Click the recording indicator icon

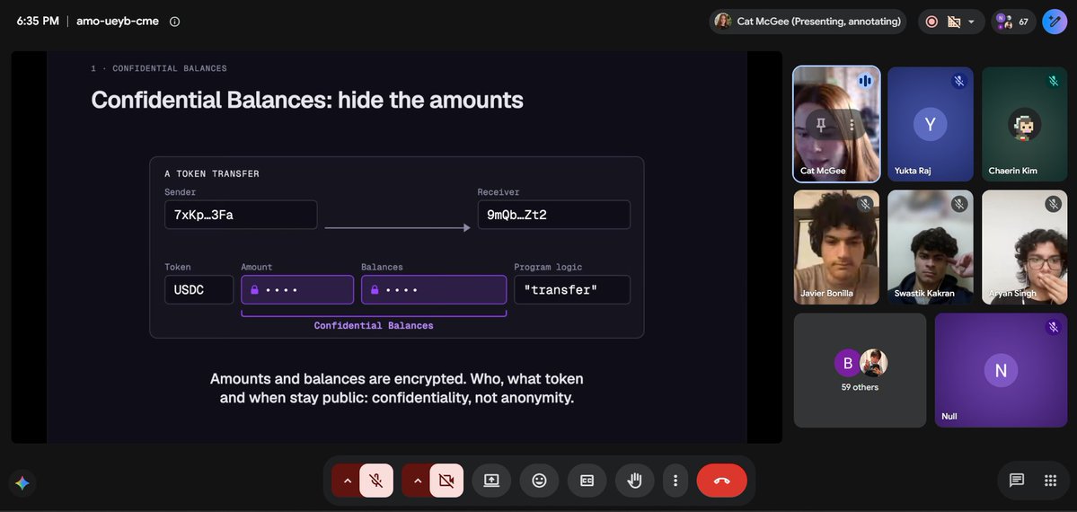(931, 22)
